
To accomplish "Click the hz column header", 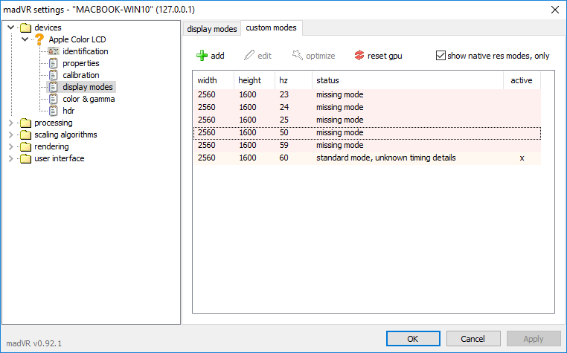I will point(283,80).
